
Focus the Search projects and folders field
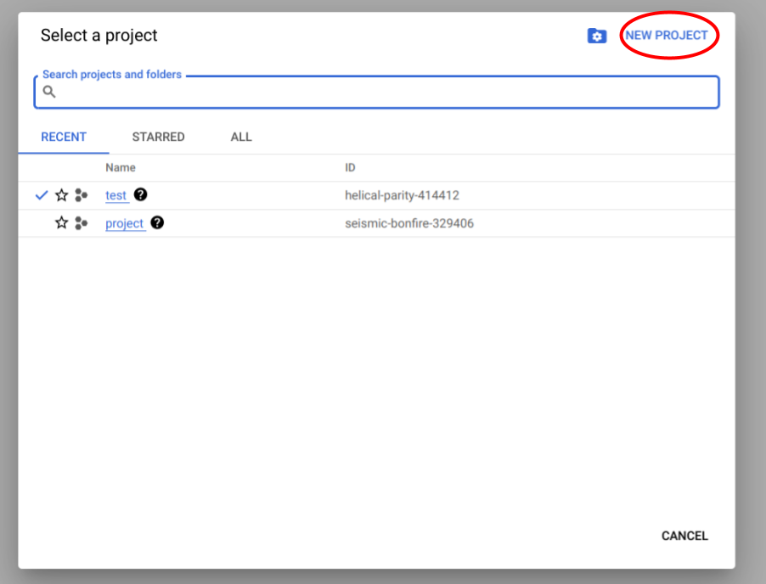coord(382,93)
